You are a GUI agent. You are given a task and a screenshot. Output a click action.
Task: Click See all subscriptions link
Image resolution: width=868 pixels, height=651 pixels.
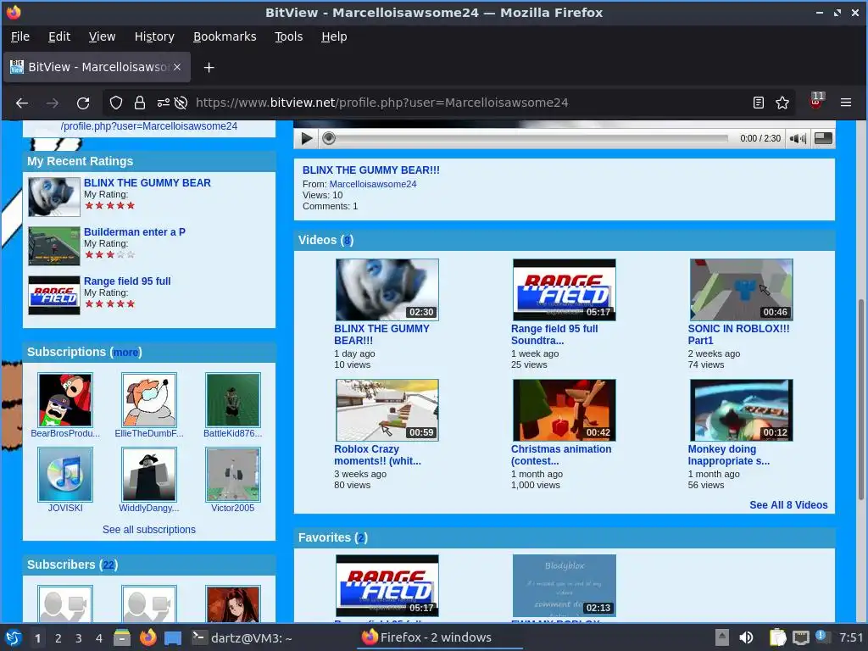pyautogui.click(x=149, y=530)
